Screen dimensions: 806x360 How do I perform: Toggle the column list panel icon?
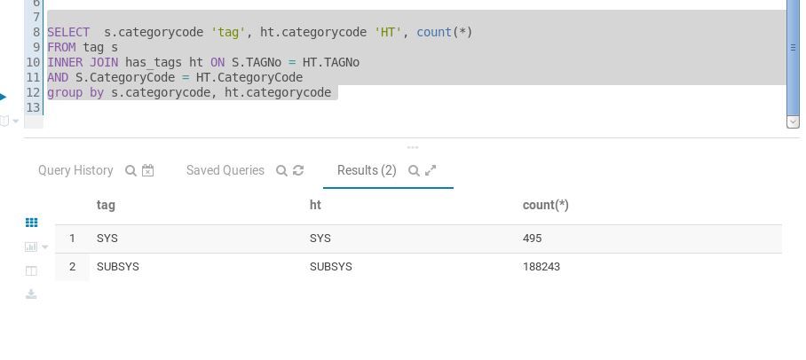coord(32,270)
